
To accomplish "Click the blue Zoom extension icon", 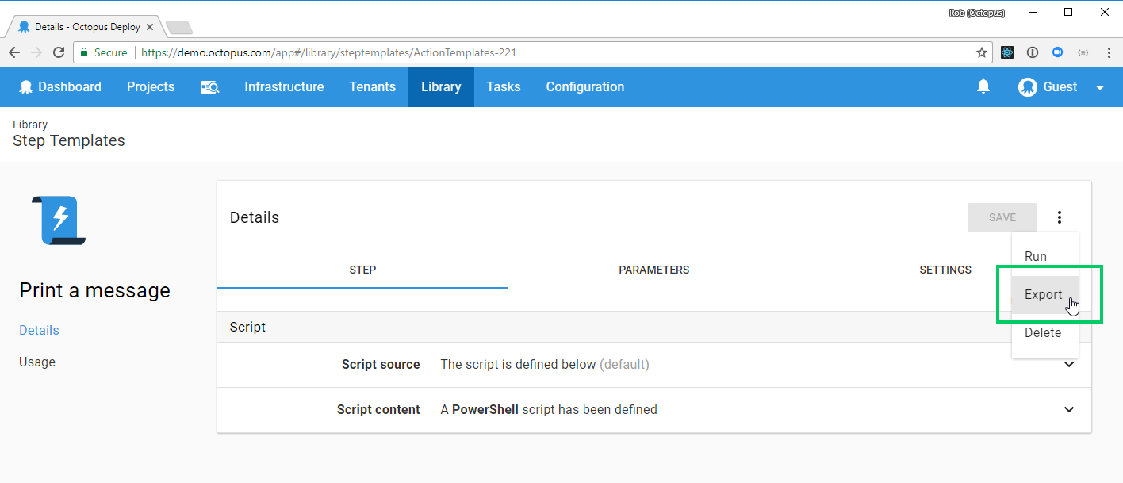I will [1057, 52].
